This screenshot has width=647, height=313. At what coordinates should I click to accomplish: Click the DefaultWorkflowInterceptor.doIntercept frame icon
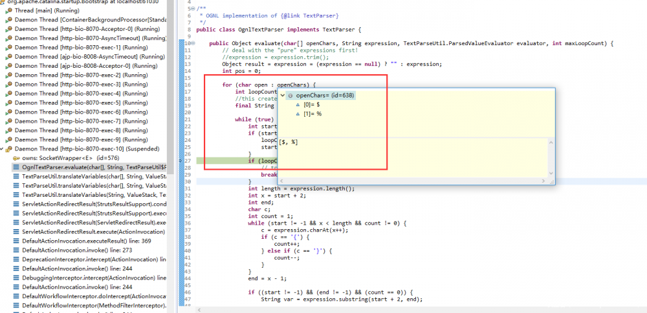pyautogui.click(x=17, y=296)
